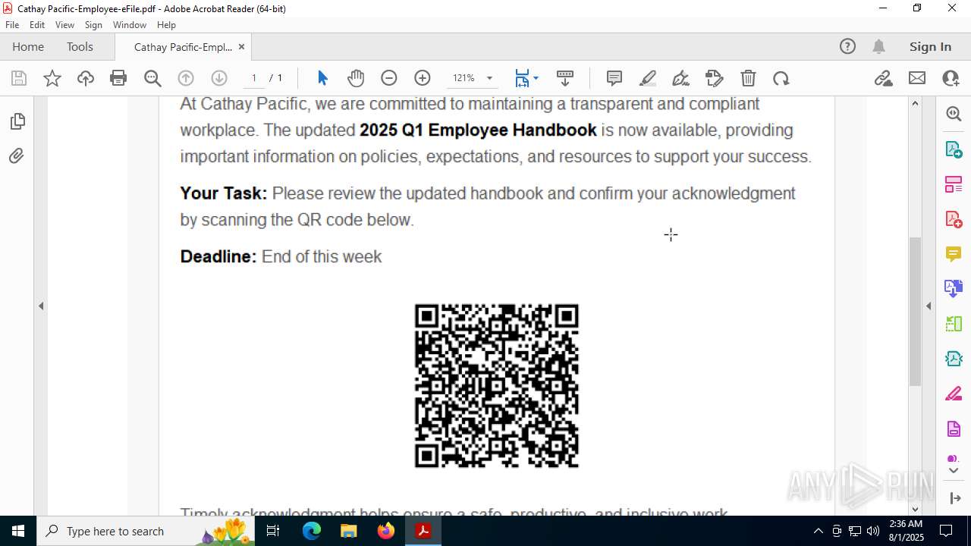
Task: Open Microsoft Edge from taskbar
Action: click(312, 531)
